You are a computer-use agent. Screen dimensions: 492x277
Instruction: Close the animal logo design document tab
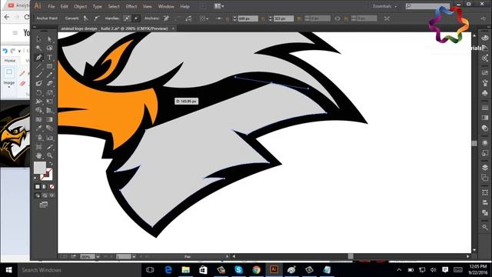[173, 28]
